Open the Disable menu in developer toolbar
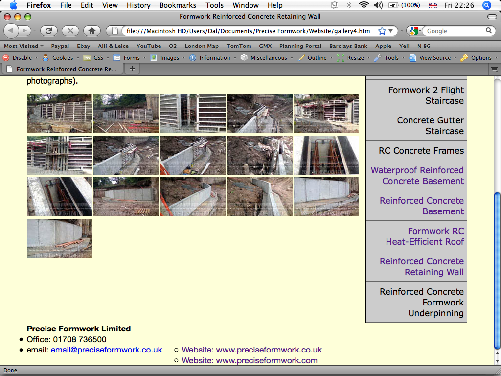The height and width of the screenshot is (376, 501). [20, 58]
